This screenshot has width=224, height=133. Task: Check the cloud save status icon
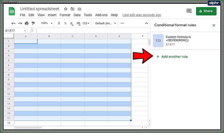pos(80,9)
